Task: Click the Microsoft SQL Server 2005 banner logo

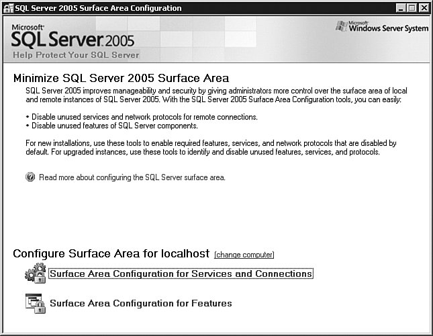Action: [73, 36]
